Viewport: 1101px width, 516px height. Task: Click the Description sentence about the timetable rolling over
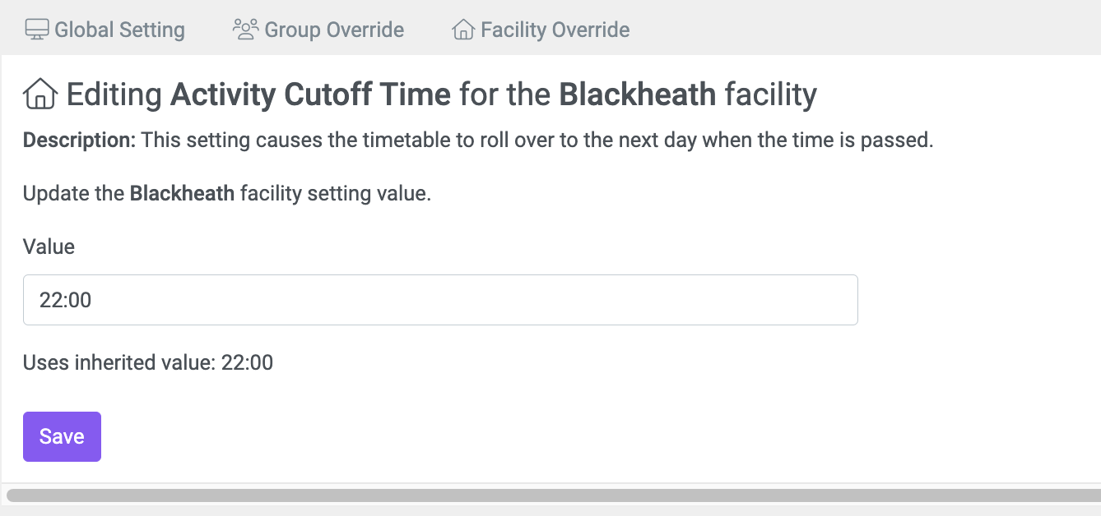(x=537, y=141)
